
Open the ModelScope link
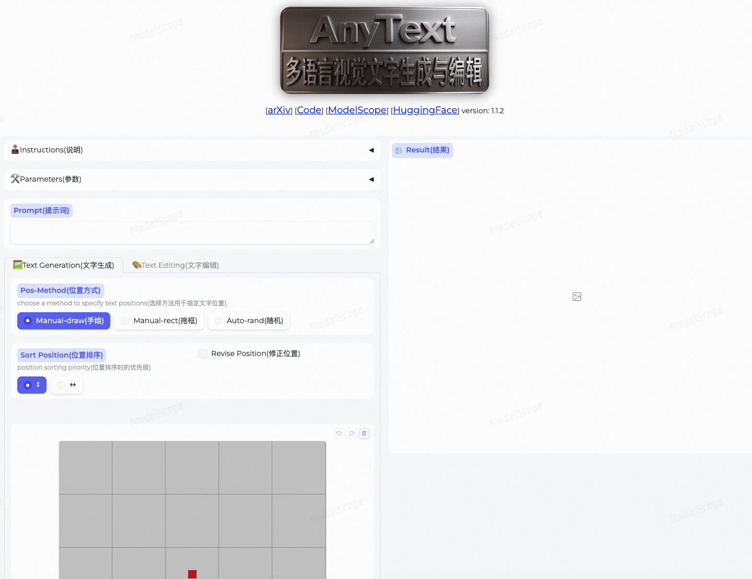coord(357,110)
